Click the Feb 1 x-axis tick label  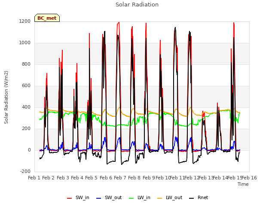(34, 178)
